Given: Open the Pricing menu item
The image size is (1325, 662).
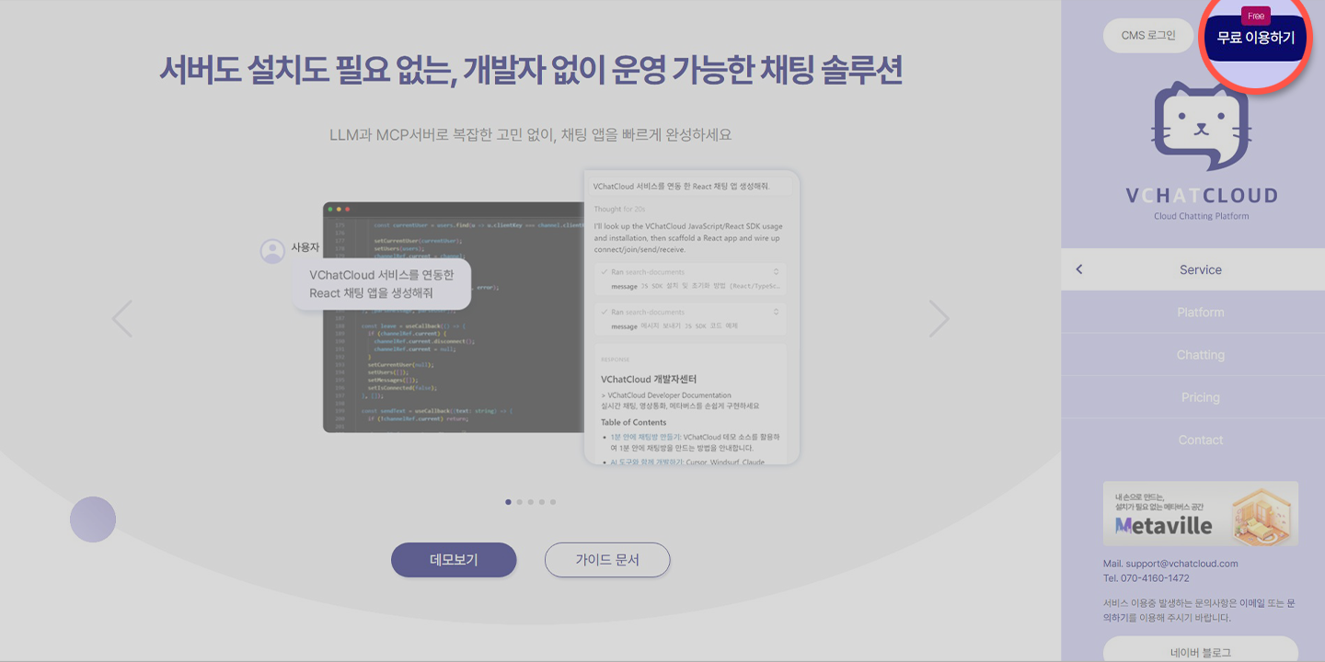Looking at the screenshot, I should (1201, 397).
